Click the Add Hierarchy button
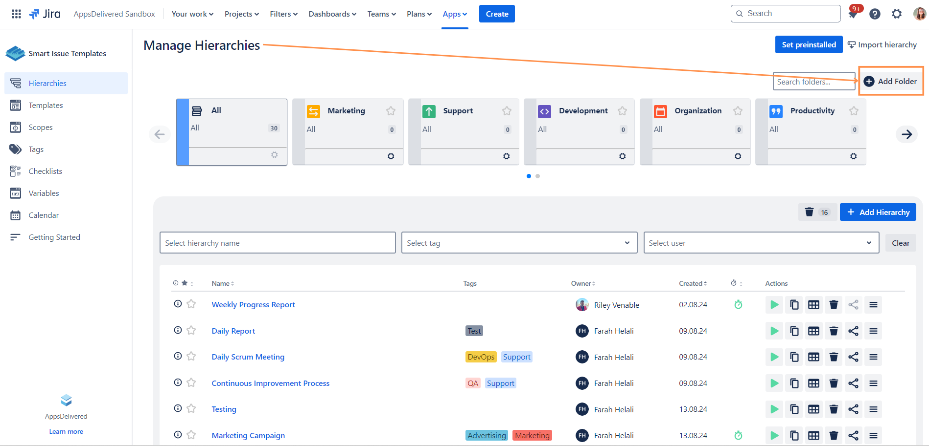The height and width of the screenshot is (446, 929). click(x=878, y=212)
